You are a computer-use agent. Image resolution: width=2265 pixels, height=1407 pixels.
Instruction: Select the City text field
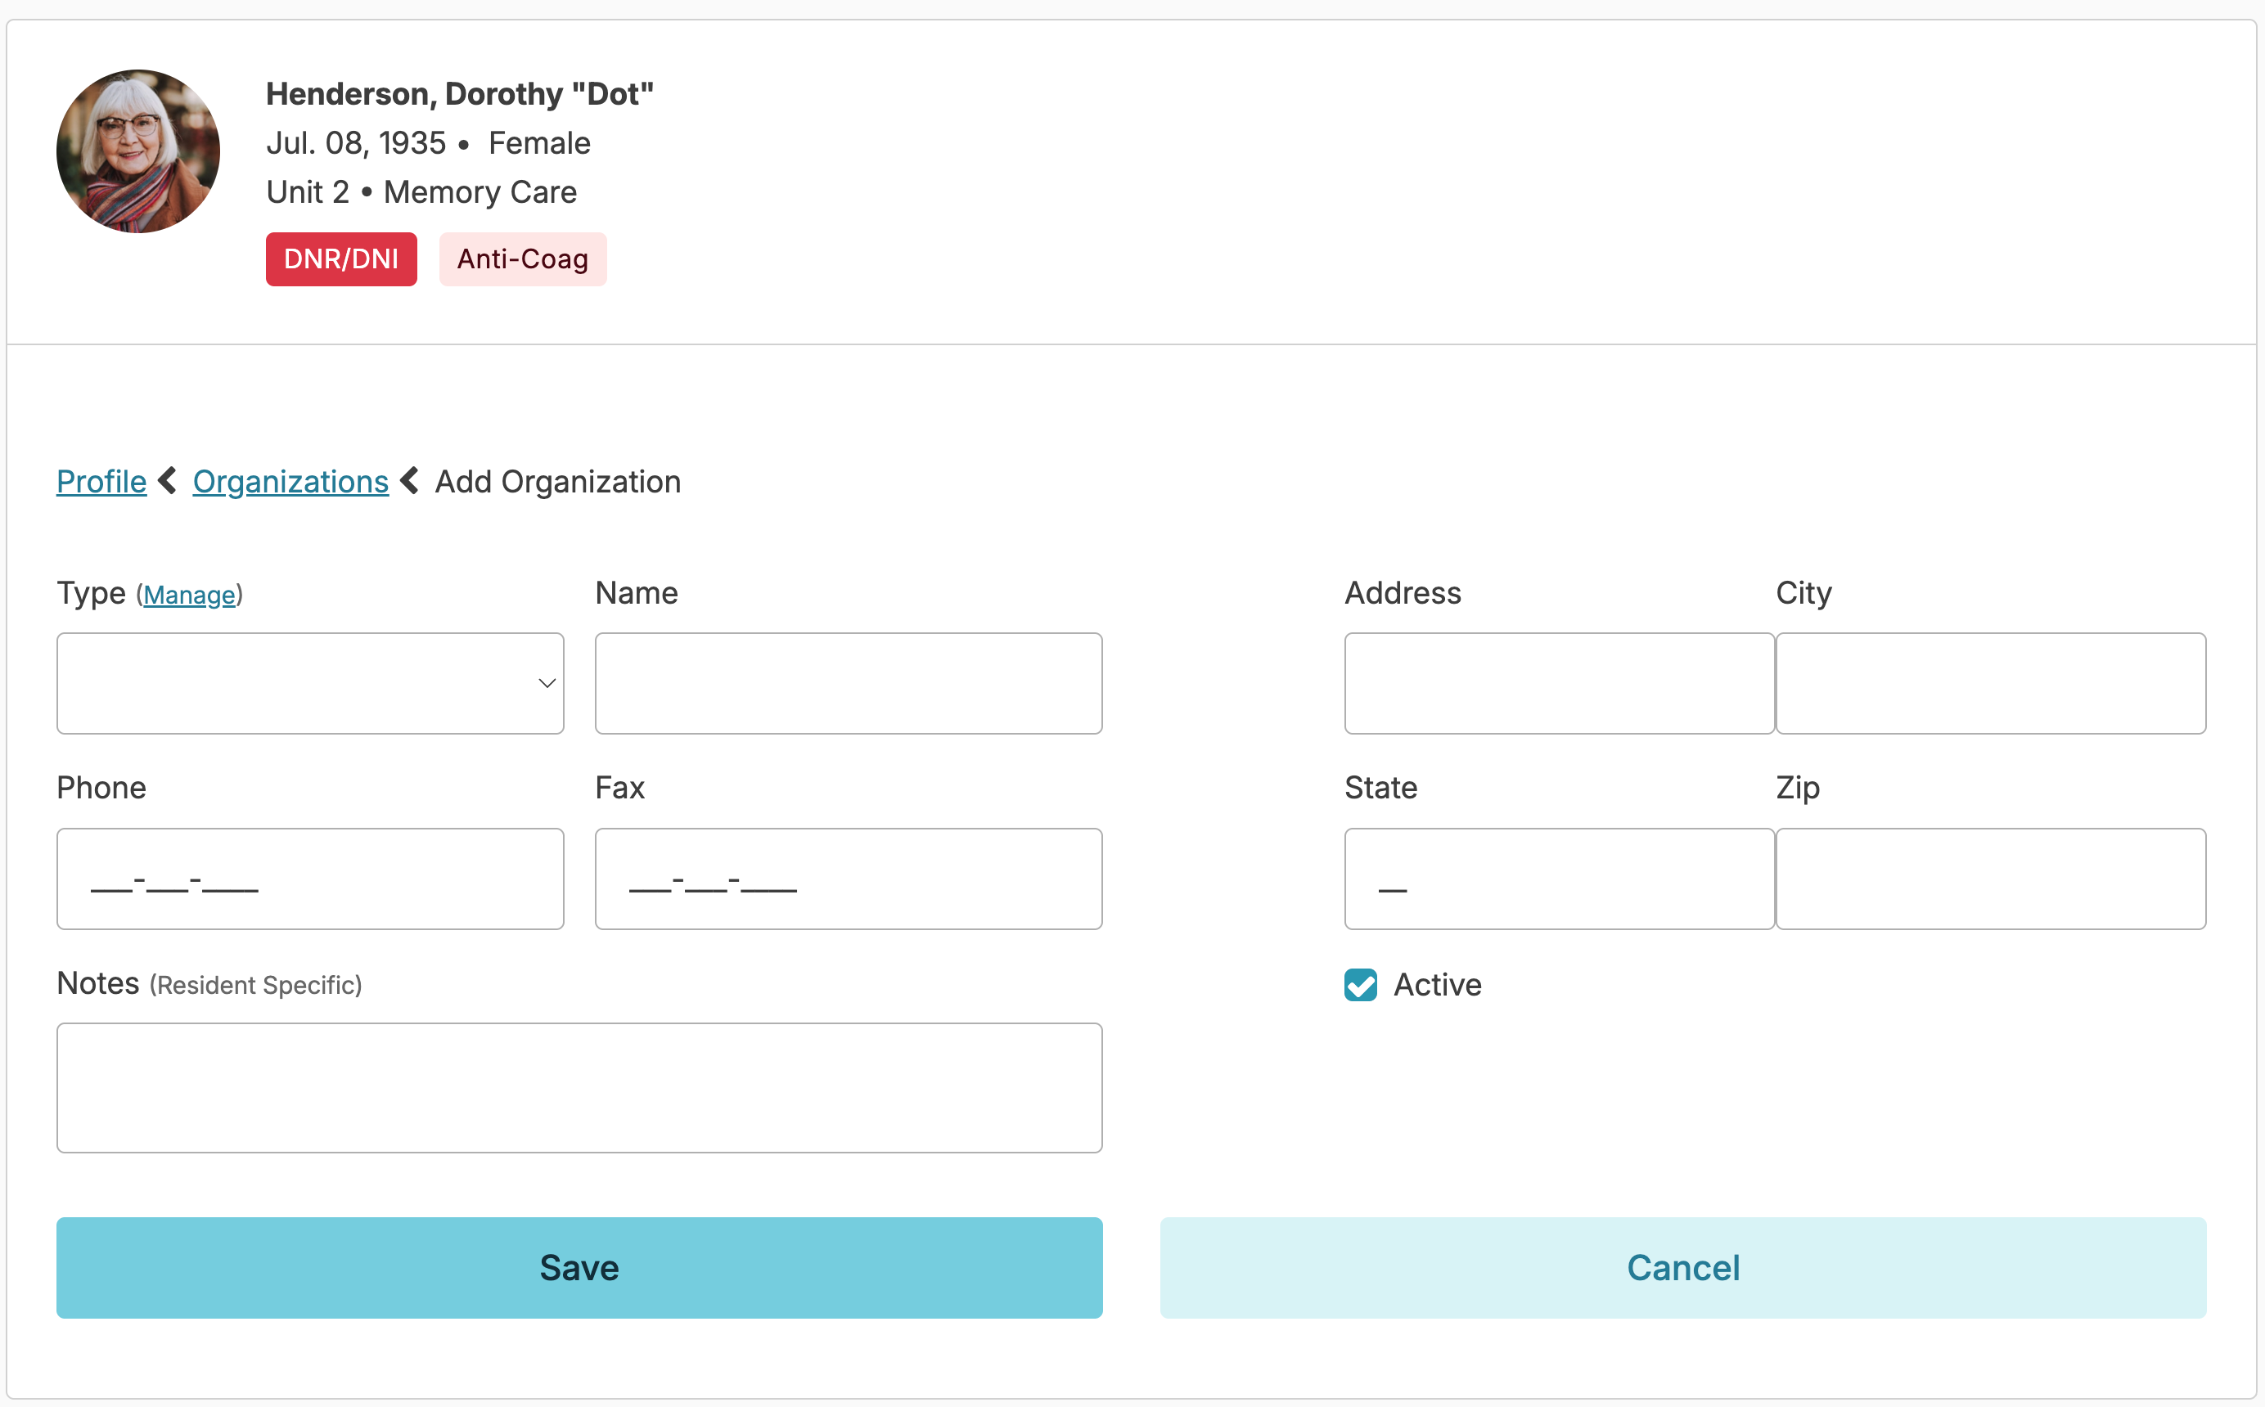click(1989, 683)
